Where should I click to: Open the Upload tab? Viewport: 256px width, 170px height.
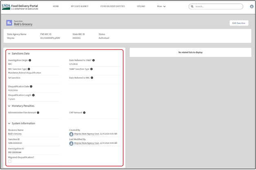tap(141, 7)
